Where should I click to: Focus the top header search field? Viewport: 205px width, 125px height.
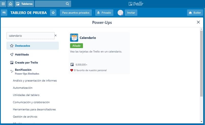point(53,4)
